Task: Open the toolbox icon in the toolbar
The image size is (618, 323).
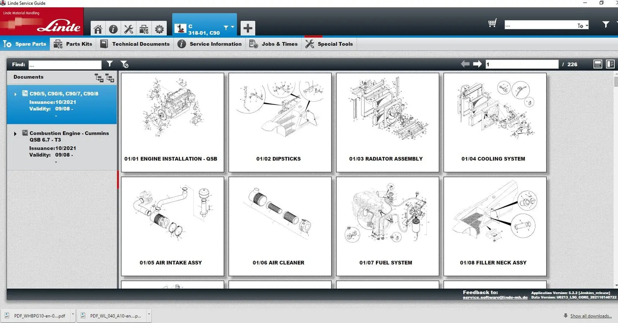Action: pyautogui.click(x=144, y=29)
